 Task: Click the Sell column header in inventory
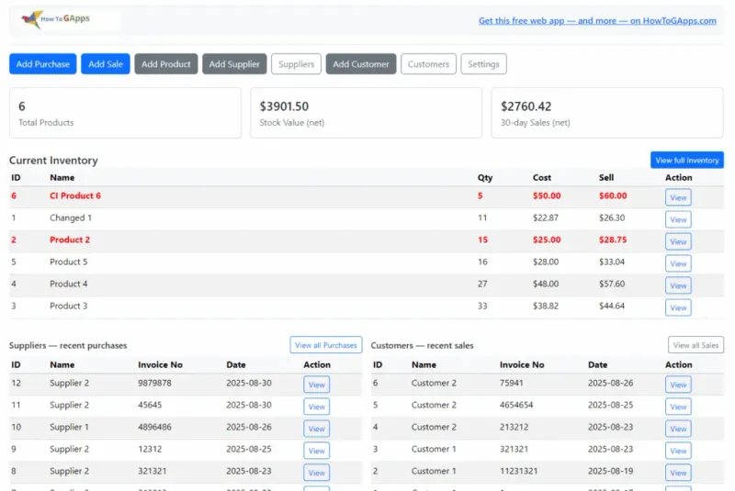pos(606,177)
